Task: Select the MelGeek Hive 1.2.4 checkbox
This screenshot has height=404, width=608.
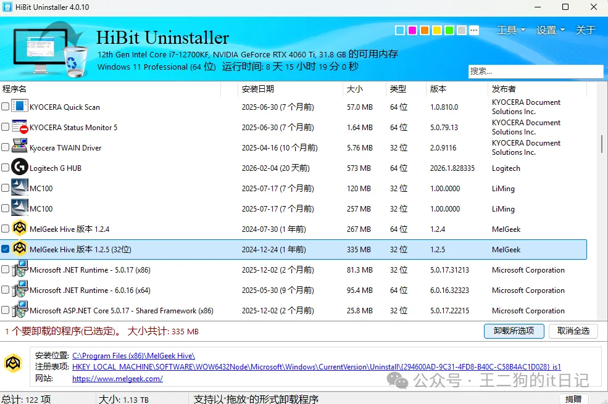Action: tap(5, 229)
